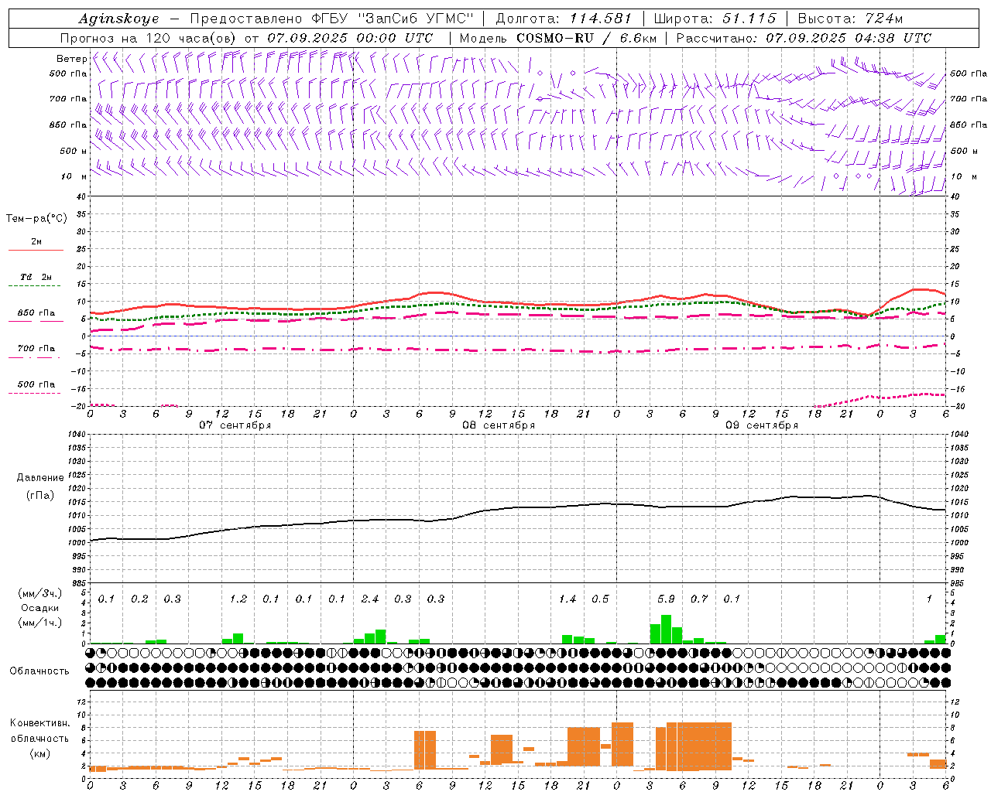Click the tallest green bar below "5.9"
Screen dimensions: 991x792
[x=666, y=629]
